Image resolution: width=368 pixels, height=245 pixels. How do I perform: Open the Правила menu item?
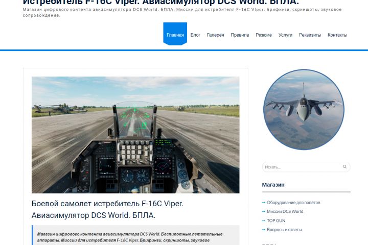coord(240,35)
